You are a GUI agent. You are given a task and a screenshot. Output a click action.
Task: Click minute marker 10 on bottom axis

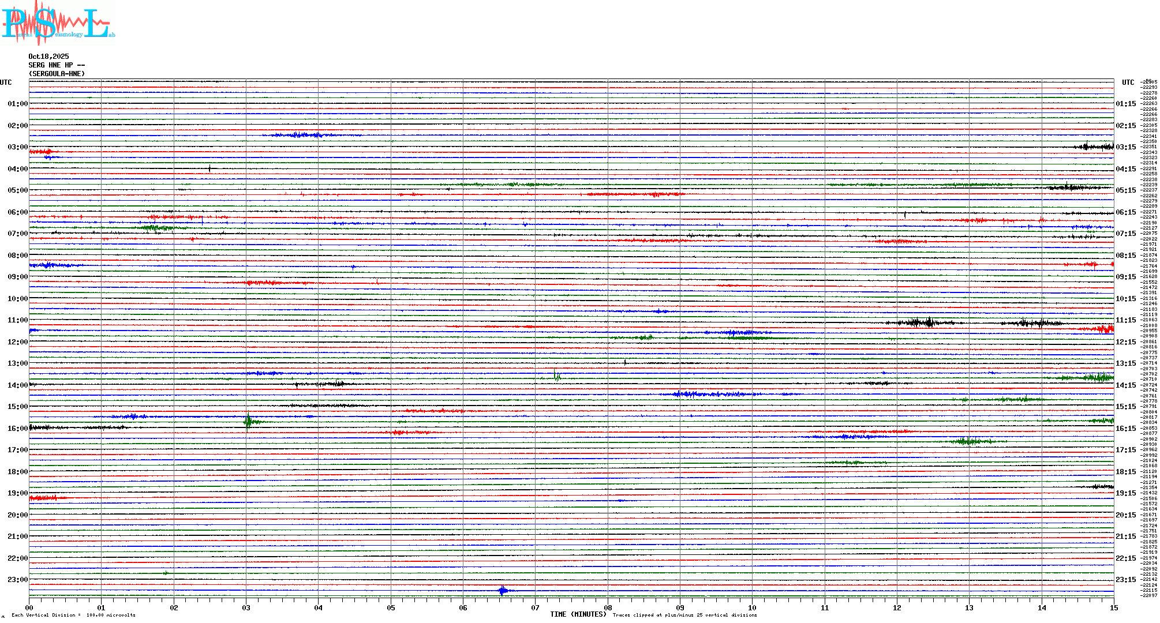click(752, 607)
